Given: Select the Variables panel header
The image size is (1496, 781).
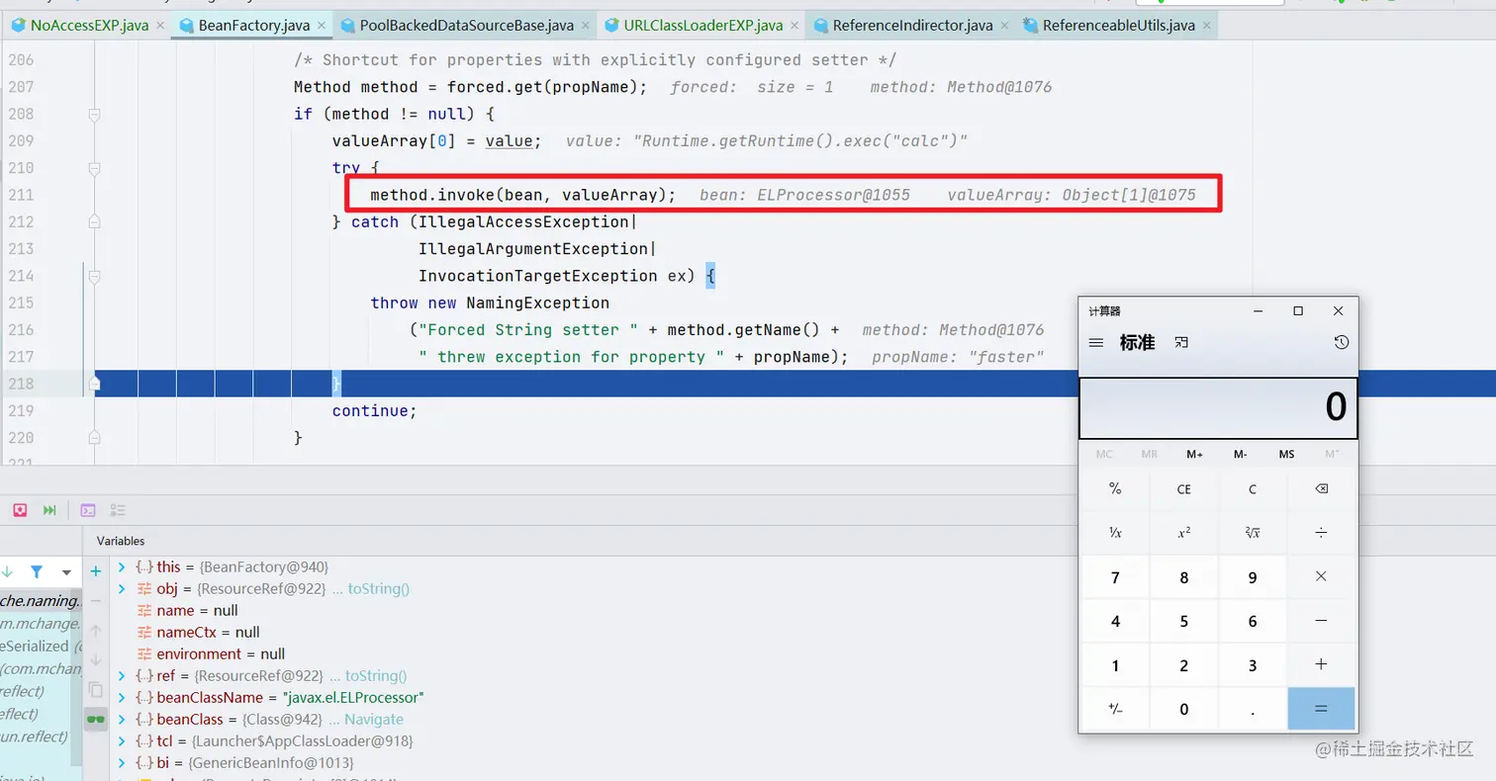Looking at the screenshot, I should [x=121, y=541].
